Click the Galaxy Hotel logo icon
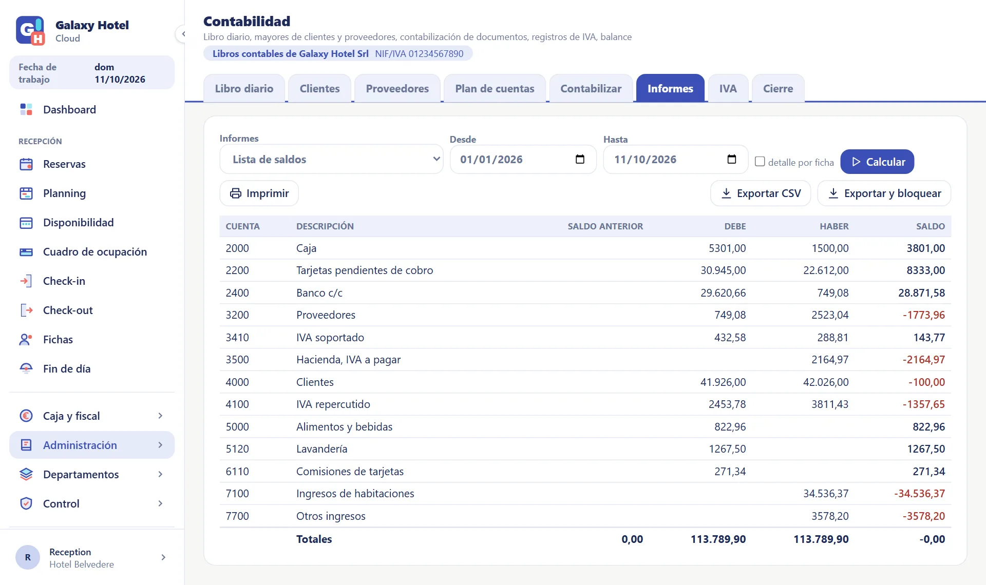986x585 pixels. (x=30, y=30)
